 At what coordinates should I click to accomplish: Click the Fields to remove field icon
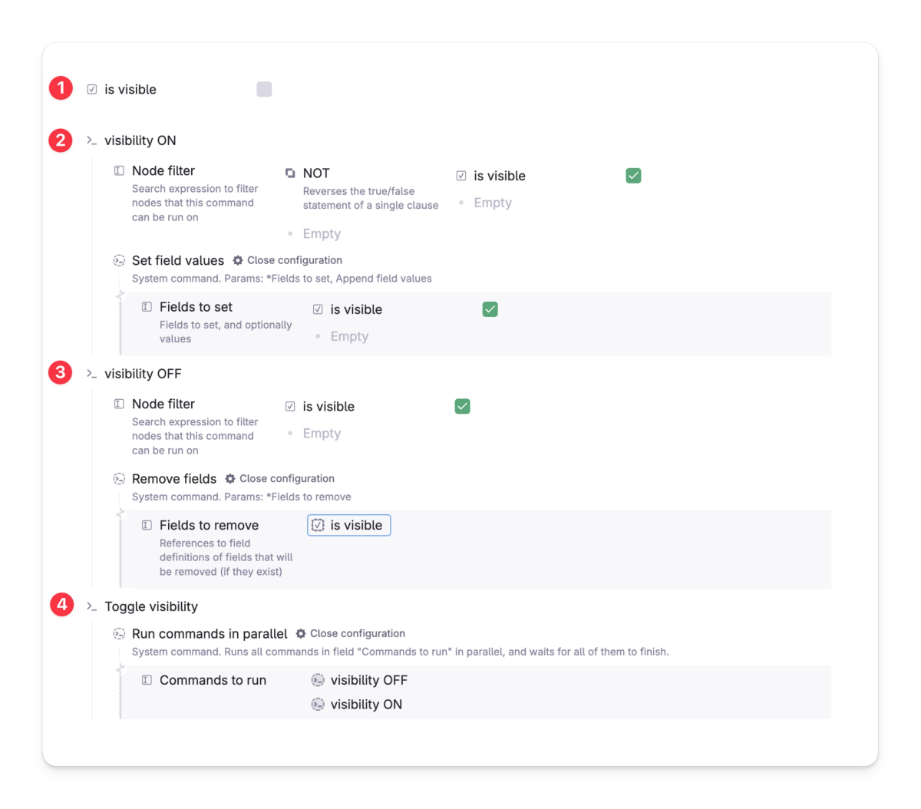click(x=147, y=525)
